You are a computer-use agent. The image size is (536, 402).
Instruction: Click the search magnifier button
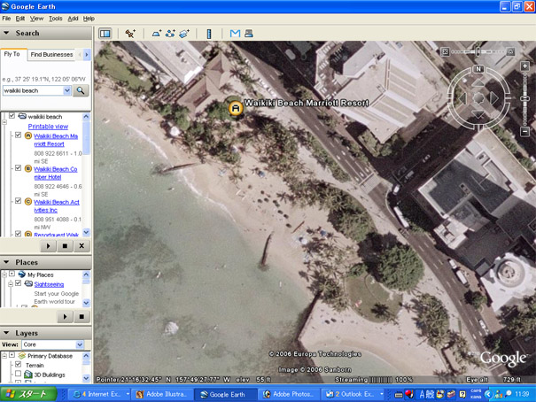coord(81,90)
